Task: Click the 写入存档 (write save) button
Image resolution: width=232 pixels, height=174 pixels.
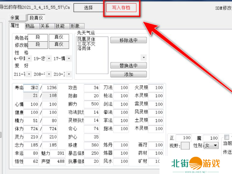Action: 121,8
